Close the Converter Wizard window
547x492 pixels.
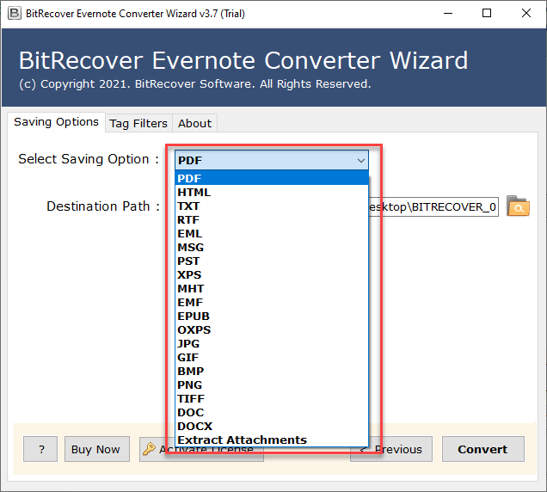(526, 13)
